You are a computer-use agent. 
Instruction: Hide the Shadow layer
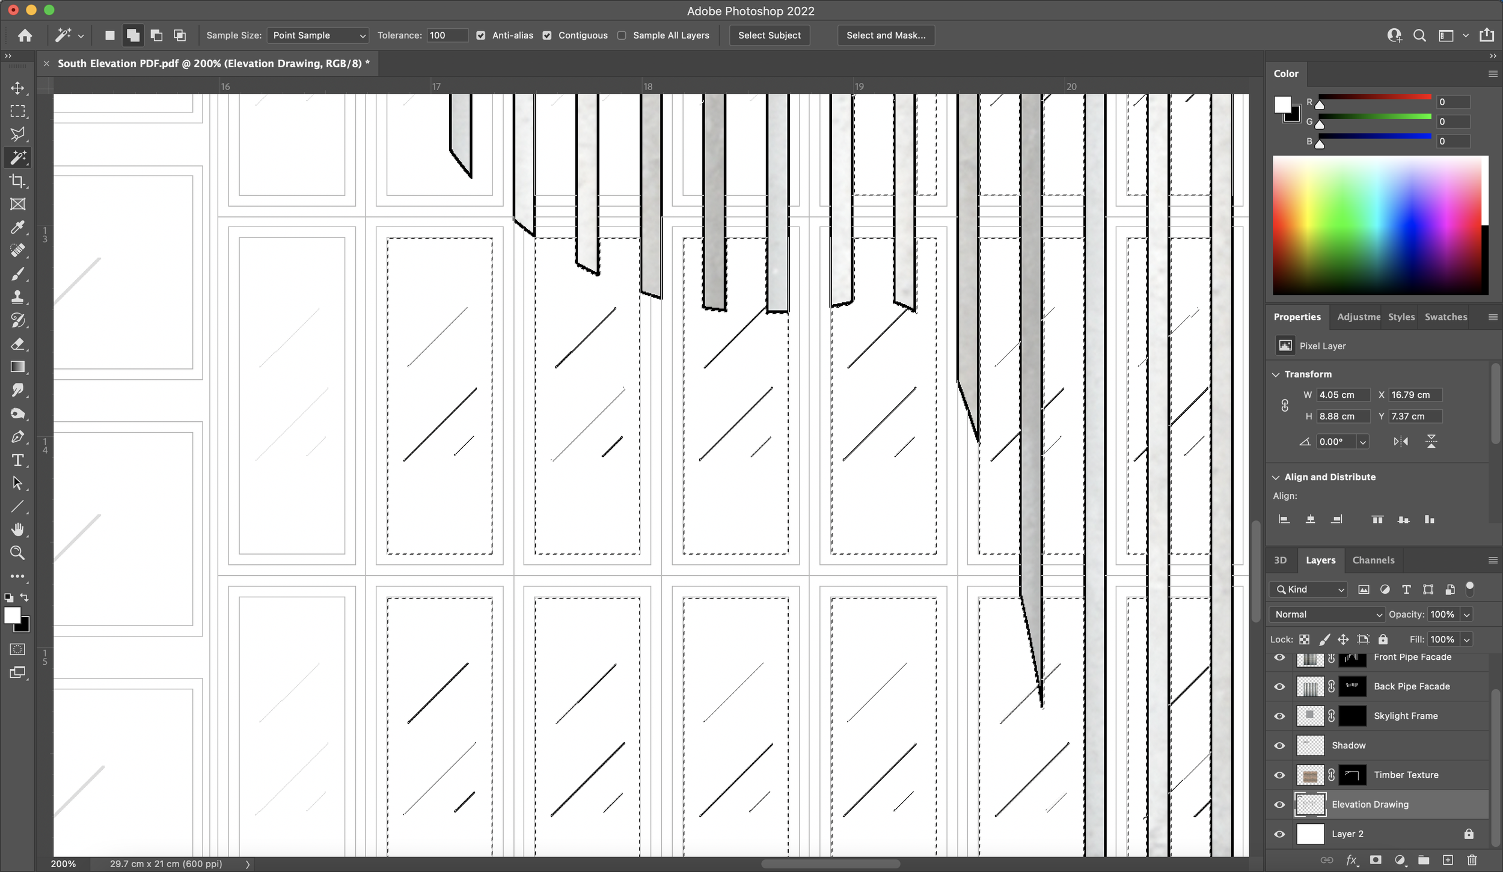[1280, 745]
